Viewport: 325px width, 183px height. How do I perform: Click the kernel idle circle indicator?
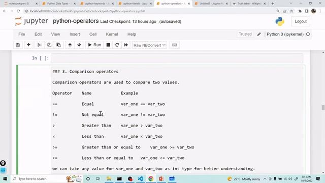click(x=308, y=34)
